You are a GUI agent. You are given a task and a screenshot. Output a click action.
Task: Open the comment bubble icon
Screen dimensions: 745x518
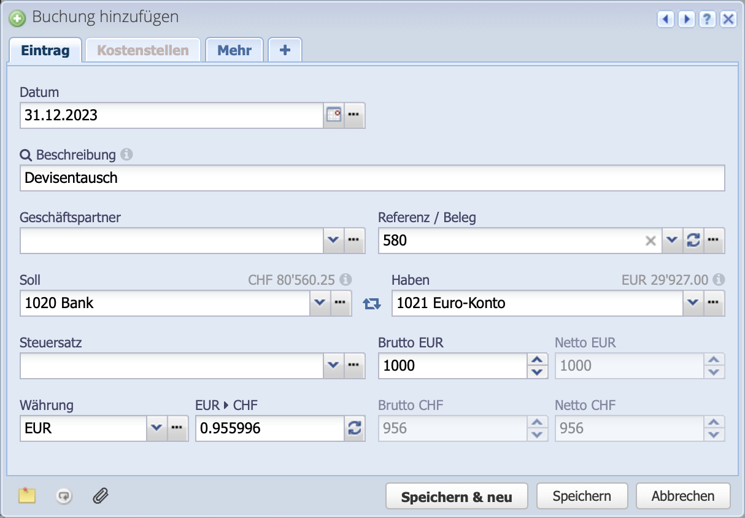coord(64,495)
